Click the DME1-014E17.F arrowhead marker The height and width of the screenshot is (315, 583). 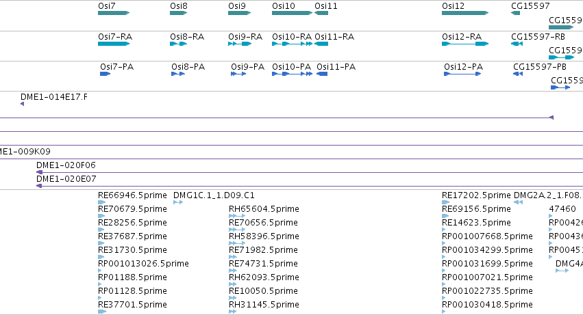[x=23, y=104]
